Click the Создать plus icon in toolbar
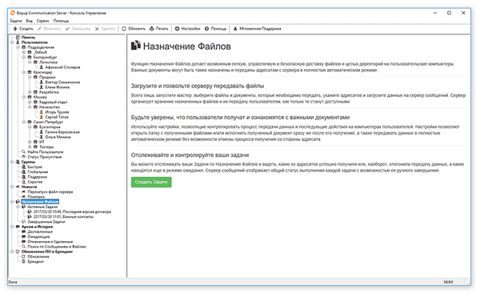The width and height of the screenshot is (480, 294). click(x=15, y=29)
